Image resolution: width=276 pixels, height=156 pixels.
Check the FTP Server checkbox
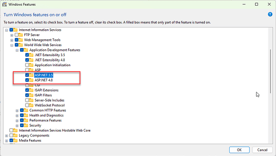(x=16, y=35)
